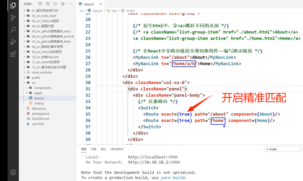The image size is (303, 181).
Task: Open the Accounts icon in activity bar
Action: point(13,172)
